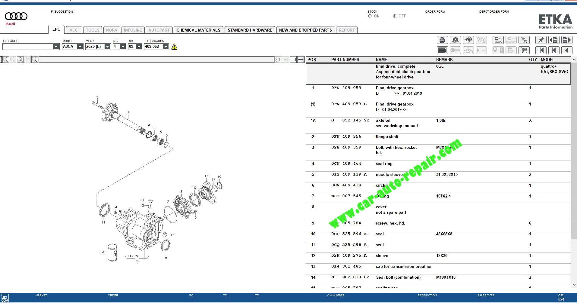
Task: Click the zoom area selection icon
Action: 20,60
